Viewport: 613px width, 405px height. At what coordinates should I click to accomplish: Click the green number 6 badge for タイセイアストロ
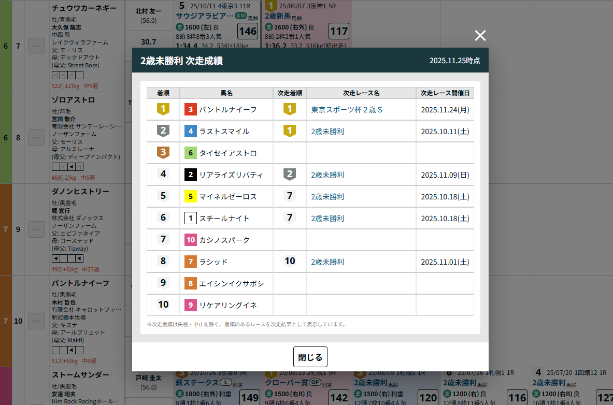(191, 153)
